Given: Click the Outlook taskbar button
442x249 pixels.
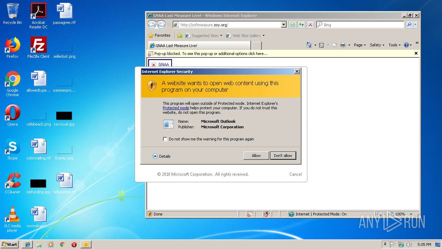Looking at the screenshot, I should tap(86, 244).
